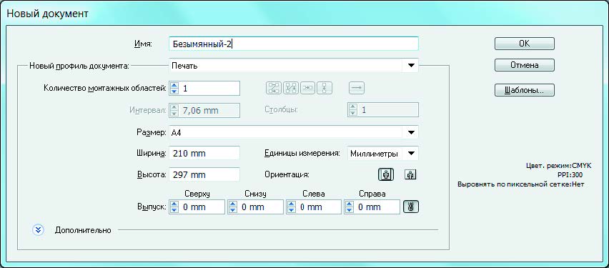
Task: Click the Ширина field showing 210 mm
Action: [204, 154]
